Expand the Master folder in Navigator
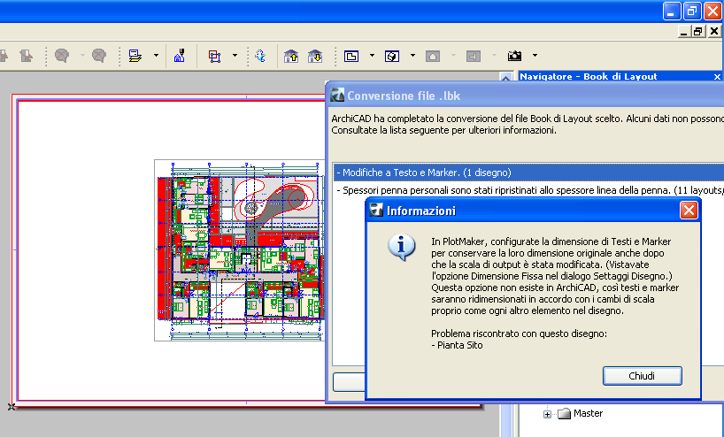The width and height of the screenshot is (724, 437). point(547,414)
